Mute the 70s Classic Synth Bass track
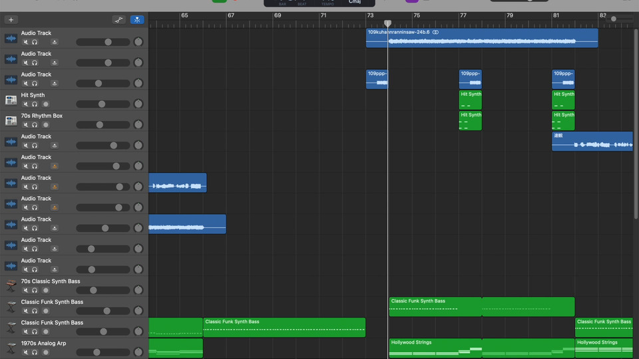Screen dimensions: 639x359 [x=26, y=291]
